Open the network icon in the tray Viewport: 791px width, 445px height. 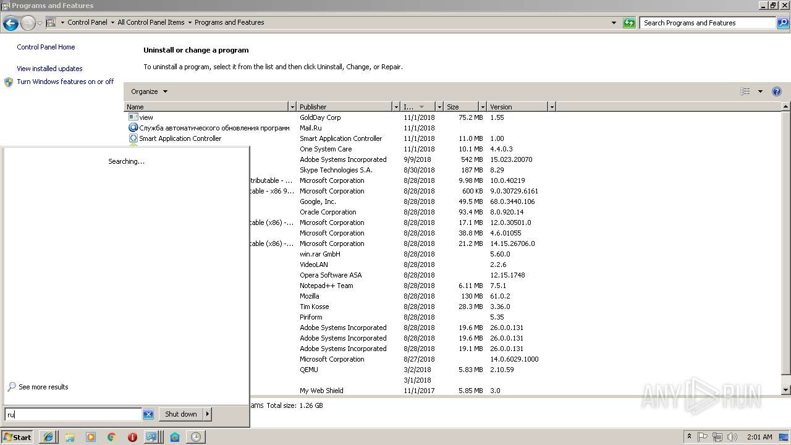point(717,437)
